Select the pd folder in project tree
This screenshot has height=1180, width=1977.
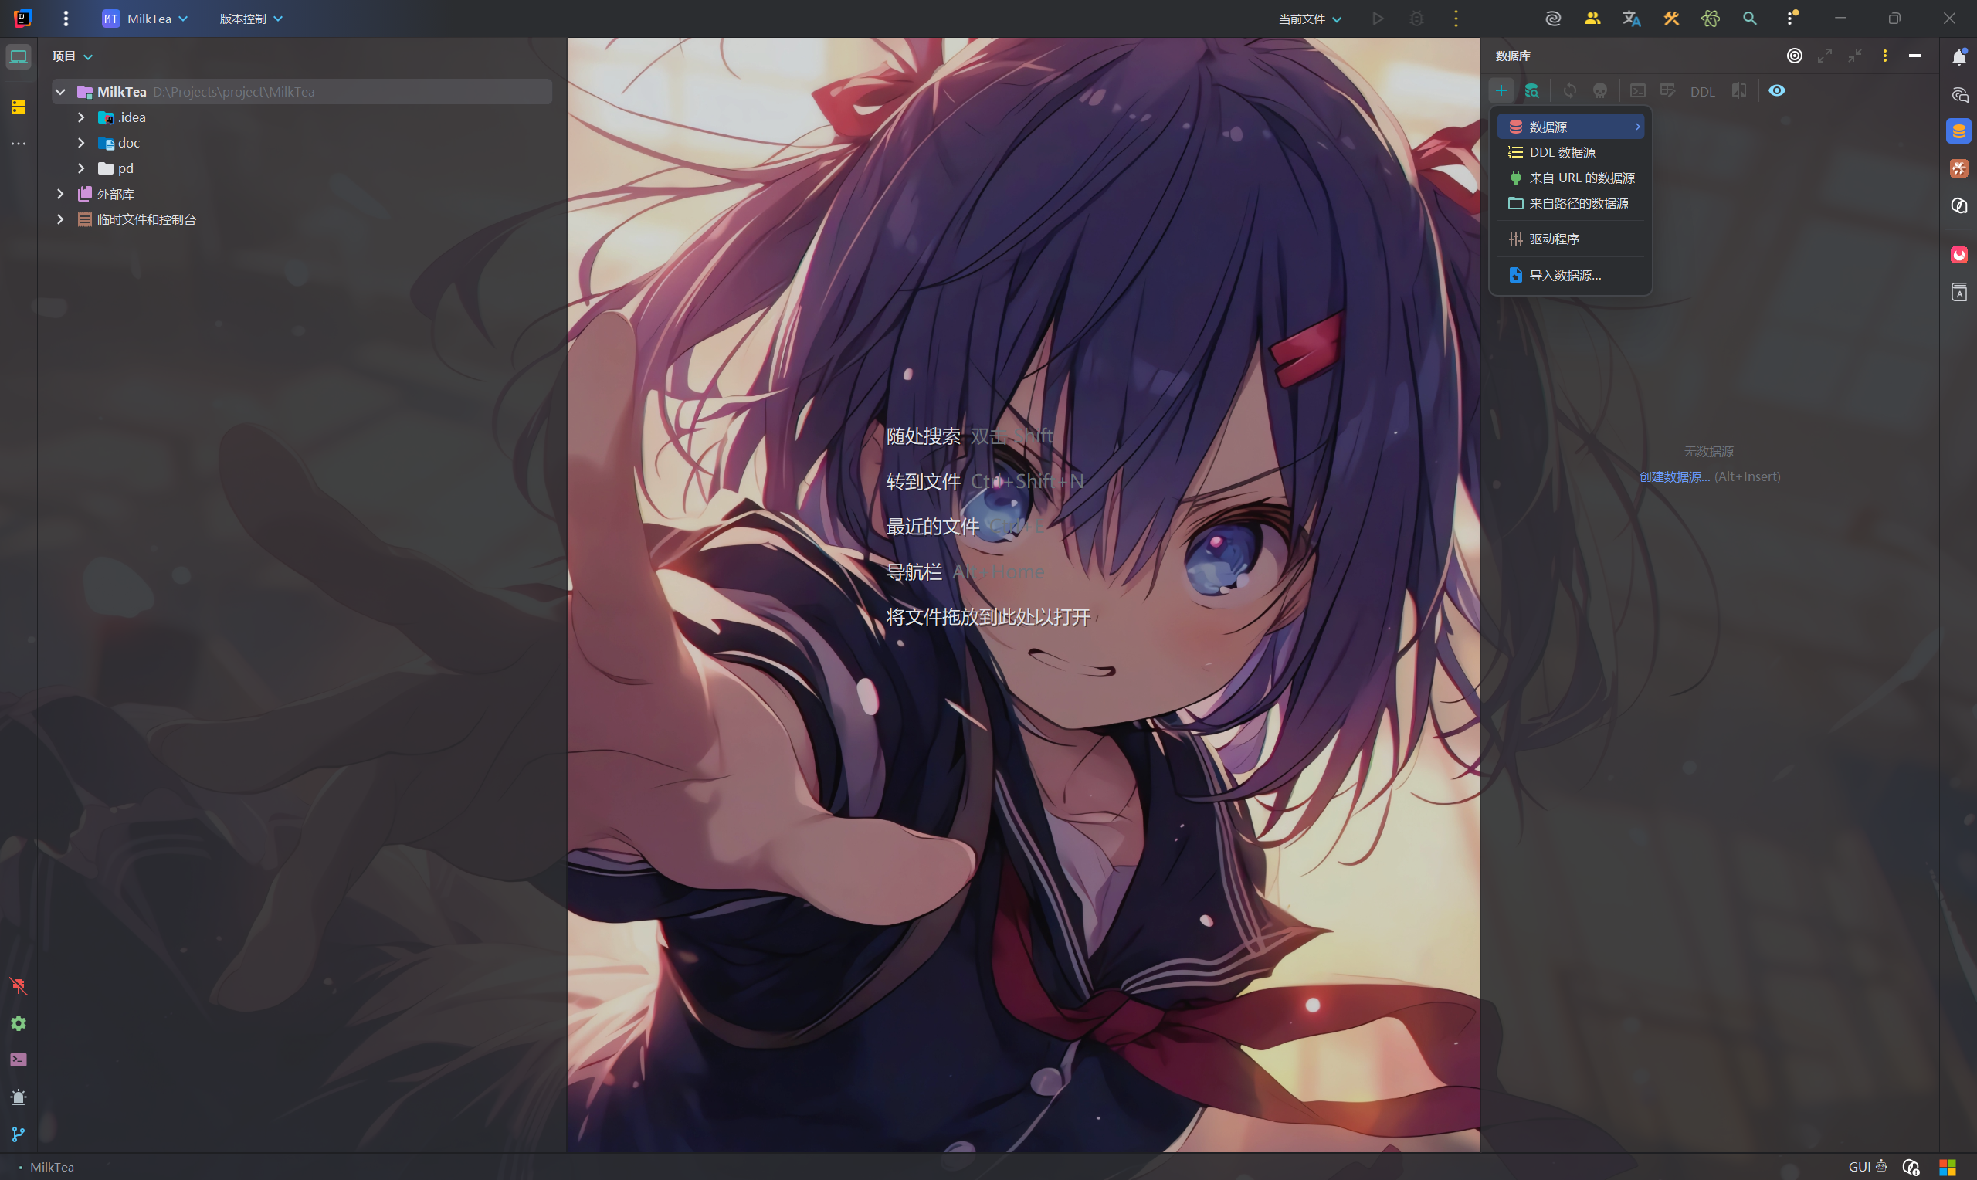coord(126,168)
